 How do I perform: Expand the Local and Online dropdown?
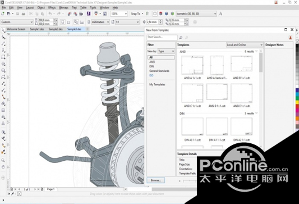pyautogui.click(x=245, y=45)
